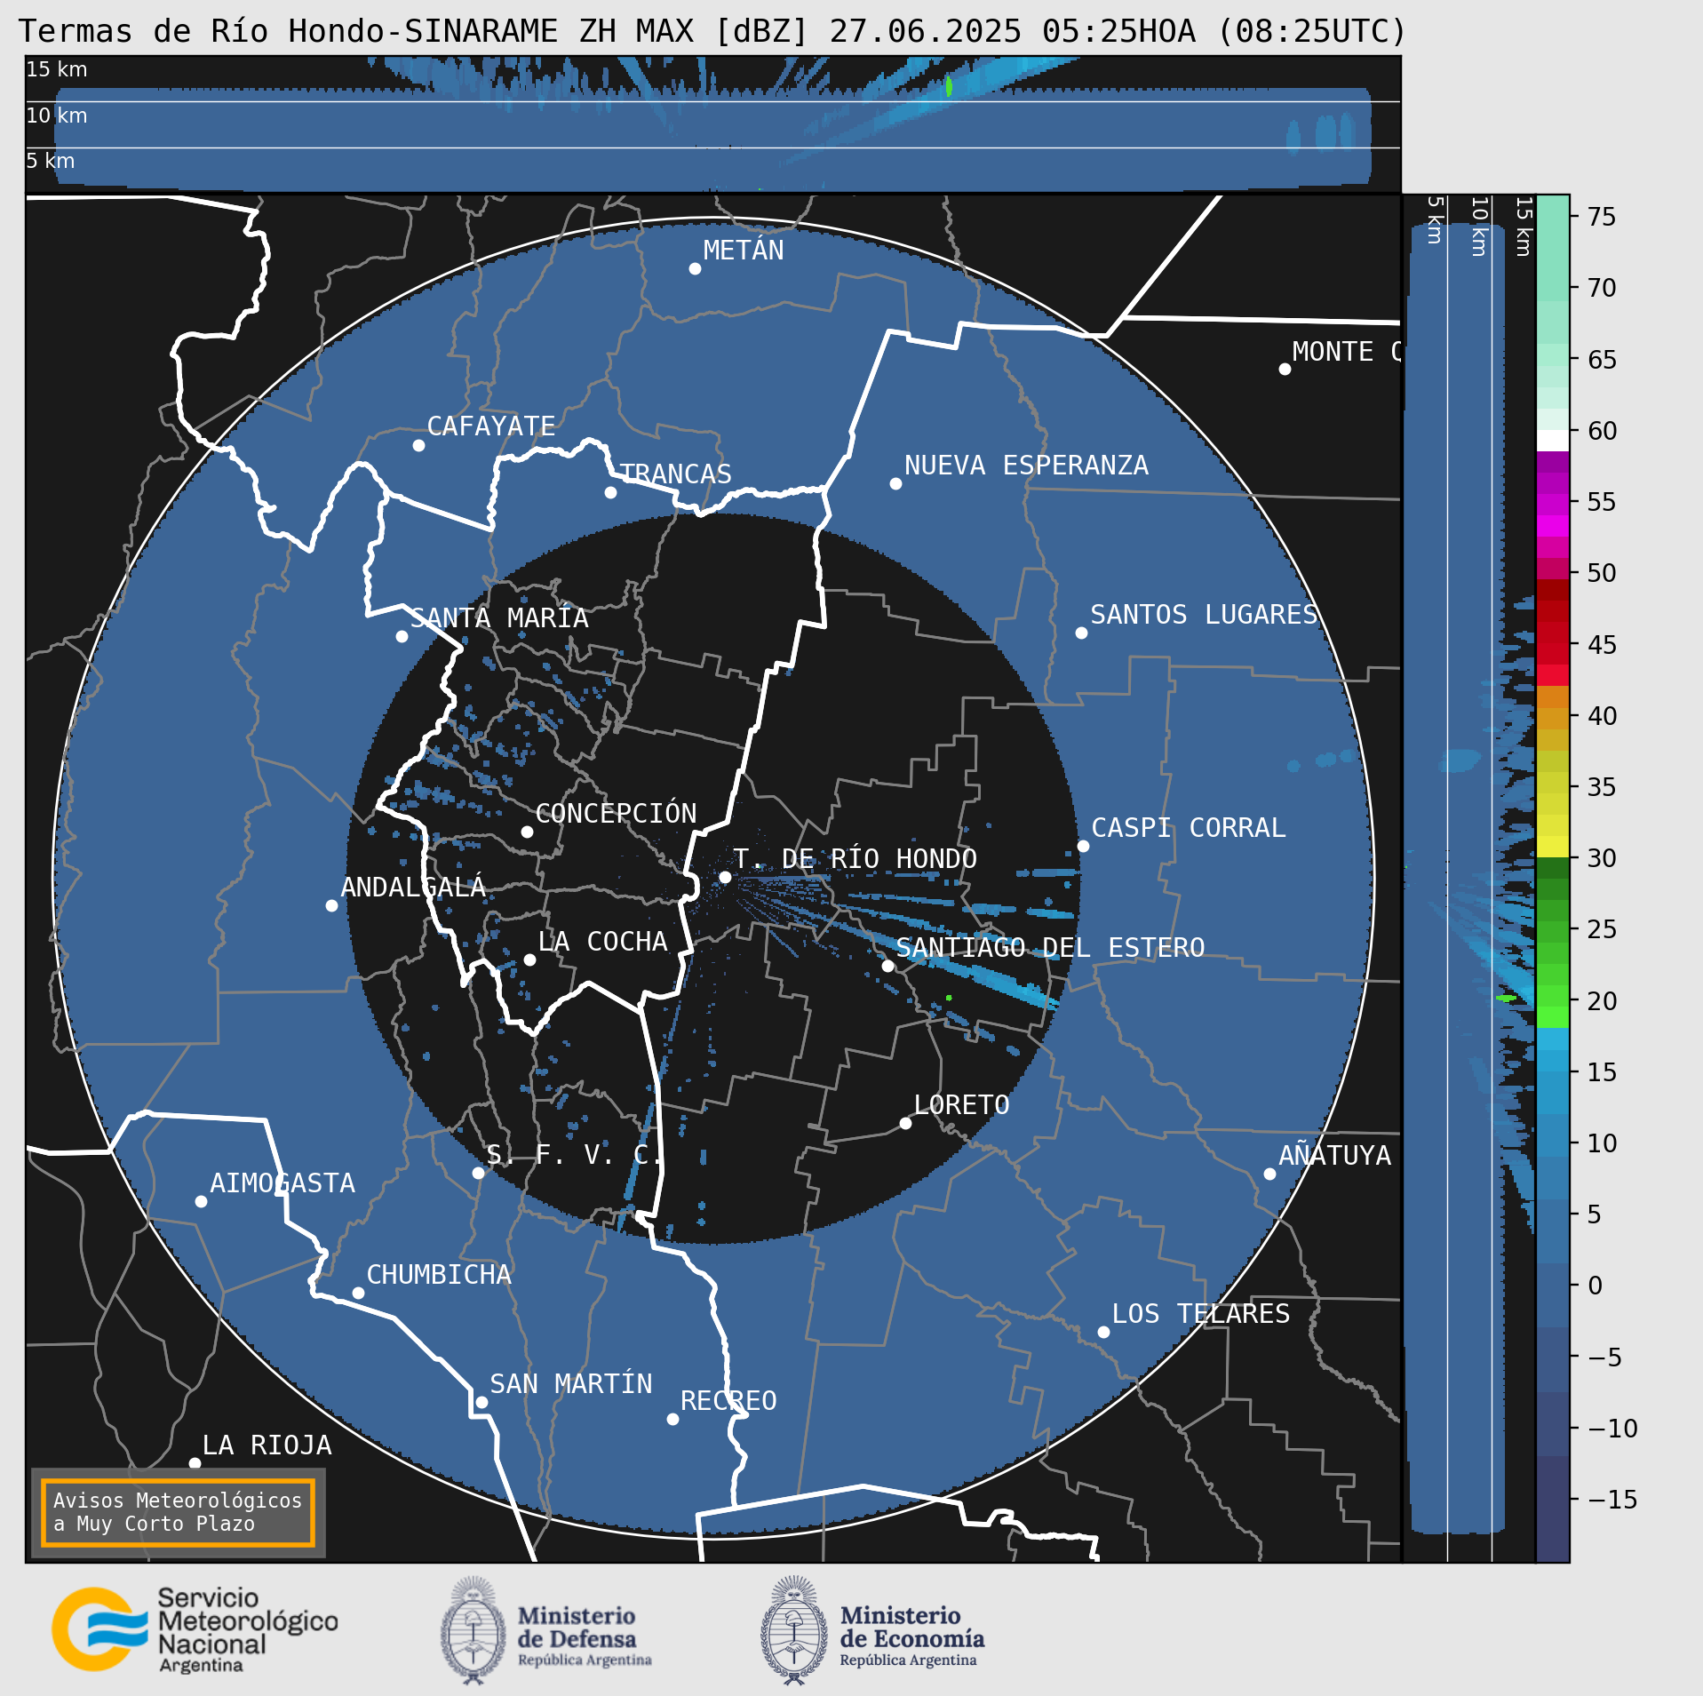Click the '10 km' label in top cross-section
This screenshot has width=1703, height=1696.
pos(57,115)
